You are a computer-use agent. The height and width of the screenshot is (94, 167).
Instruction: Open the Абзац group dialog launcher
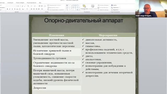[64, 12]
